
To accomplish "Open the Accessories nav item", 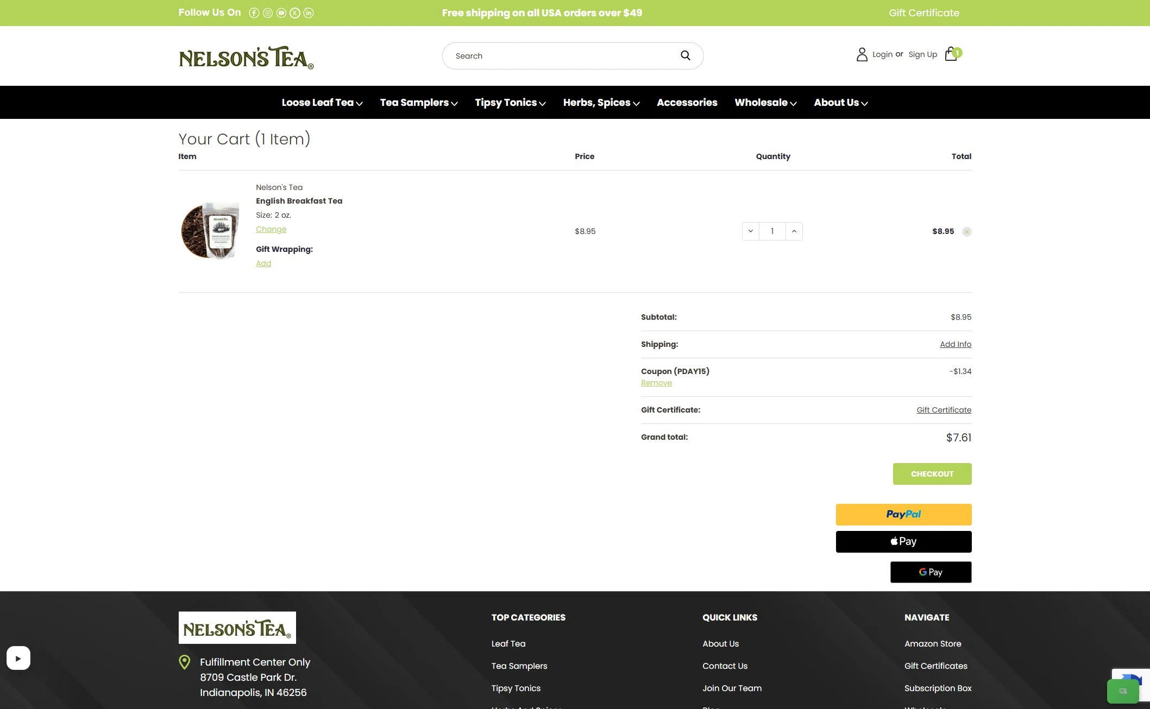I will pyautogui.click(x=687, y=103).
